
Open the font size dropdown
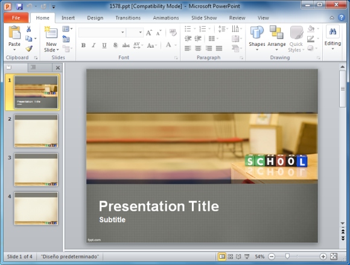click(141, 33)
